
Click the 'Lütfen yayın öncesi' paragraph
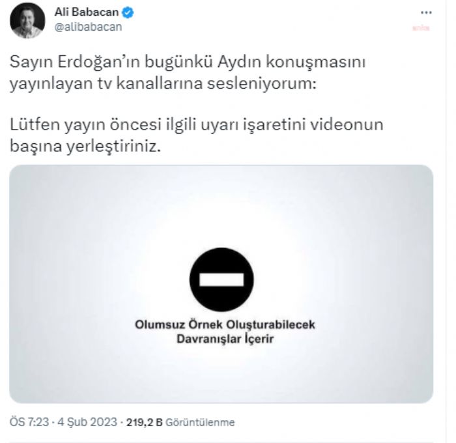(197, 136)
